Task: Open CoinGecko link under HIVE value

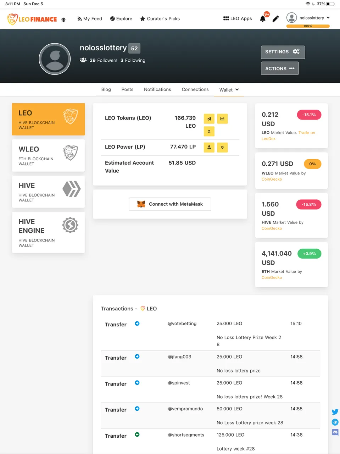Action: pyautogui.click(x=272, y=228)
